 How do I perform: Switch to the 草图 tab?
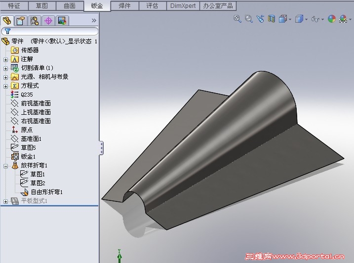pyautogui.click(x=42, y=5)
